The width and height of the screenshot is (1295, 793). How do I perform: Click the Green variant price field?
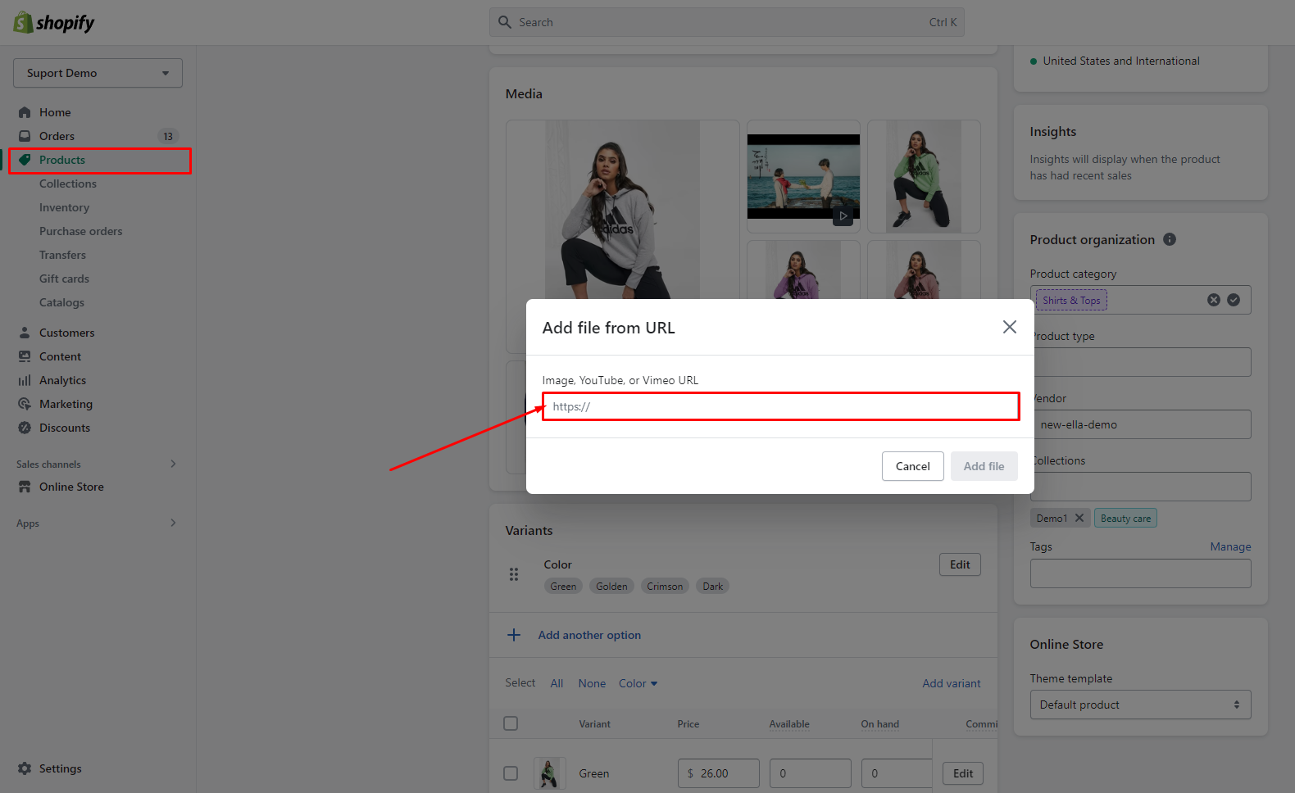719,773
